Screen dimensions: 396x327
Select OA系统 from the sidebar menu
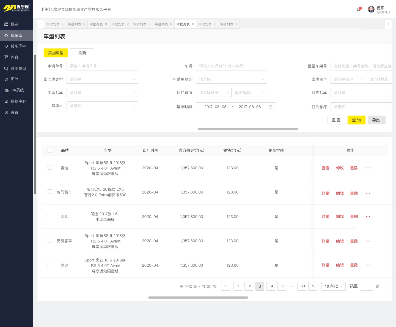[17, 90]
